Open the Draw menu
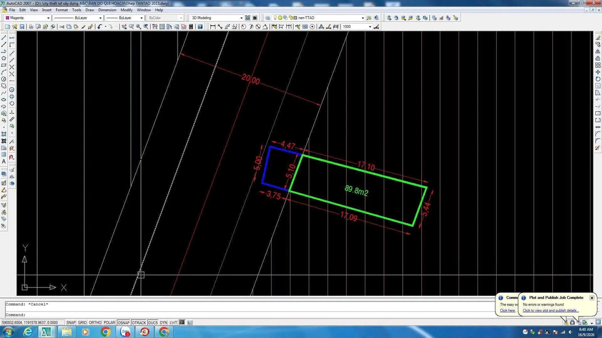The width and height of the screenshot is (602, 338). 90,10
